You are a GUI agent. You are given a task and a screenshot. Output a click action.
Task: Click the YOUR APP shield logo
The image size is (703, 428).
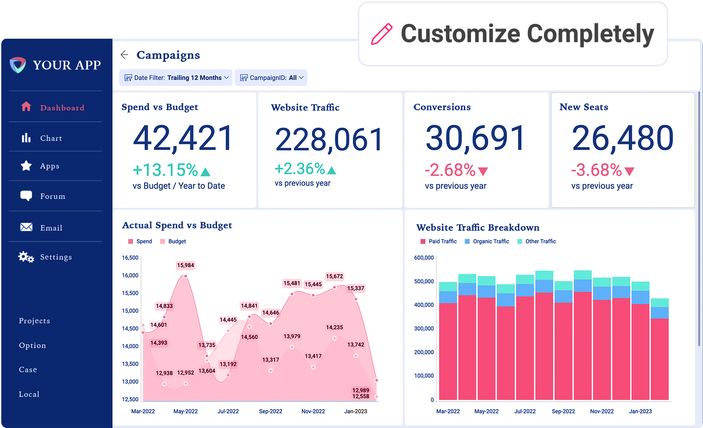[x=18, y=65]
